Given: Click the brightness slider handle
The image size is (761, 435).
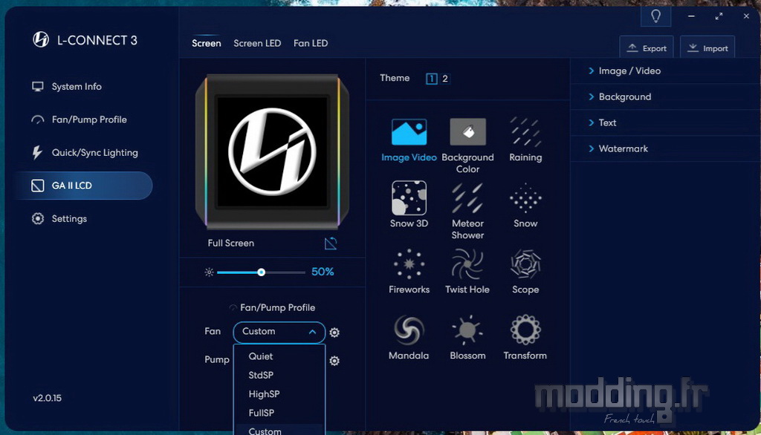Looking at the screenshot, I should pos(262,272).
